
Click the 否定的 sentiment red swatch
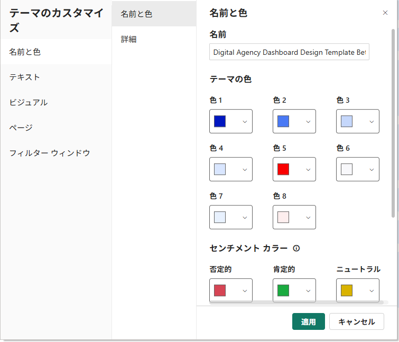(220, 290)
